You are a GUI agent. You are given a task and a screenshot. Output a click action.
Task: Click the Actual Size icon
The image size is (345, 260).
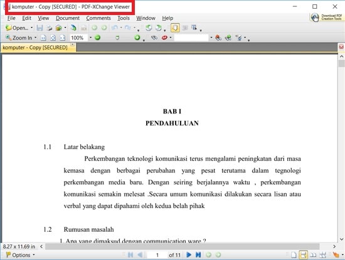pyautogui.click(x=43, y=38)
